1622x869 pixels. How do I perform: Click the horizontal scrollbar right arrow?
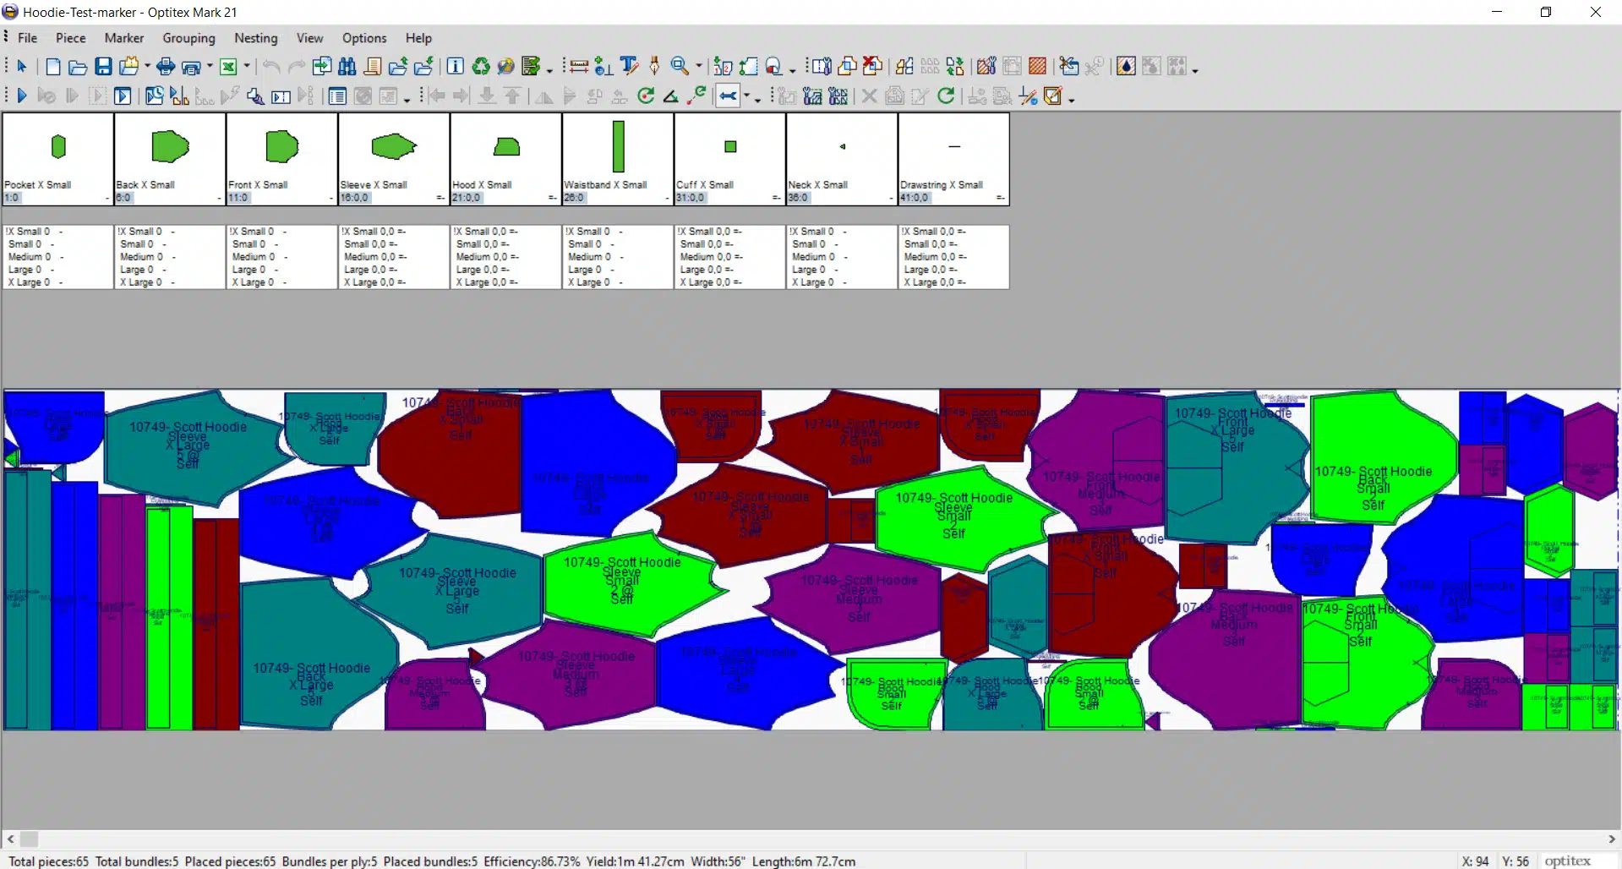click(1612, 839)
